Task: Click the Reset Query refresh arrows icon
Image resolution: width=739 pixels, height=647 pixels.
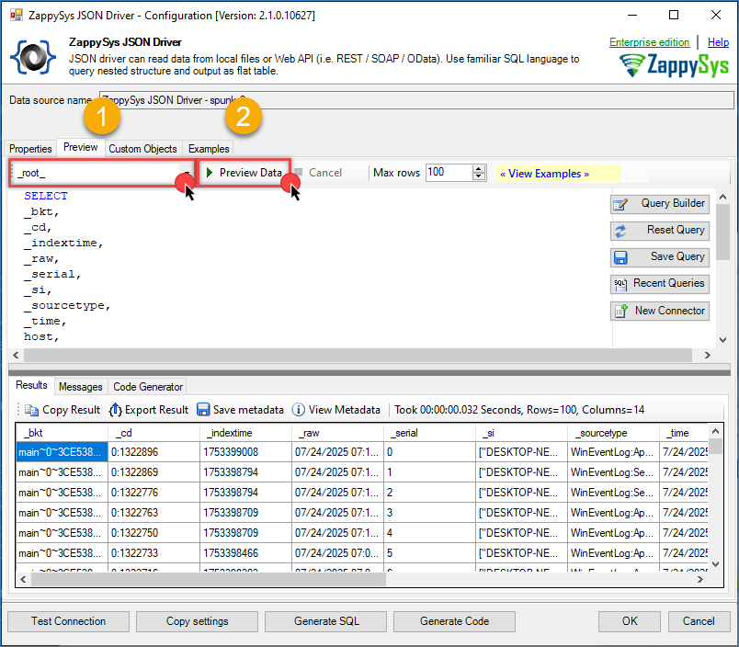Action: coord(620,231)
